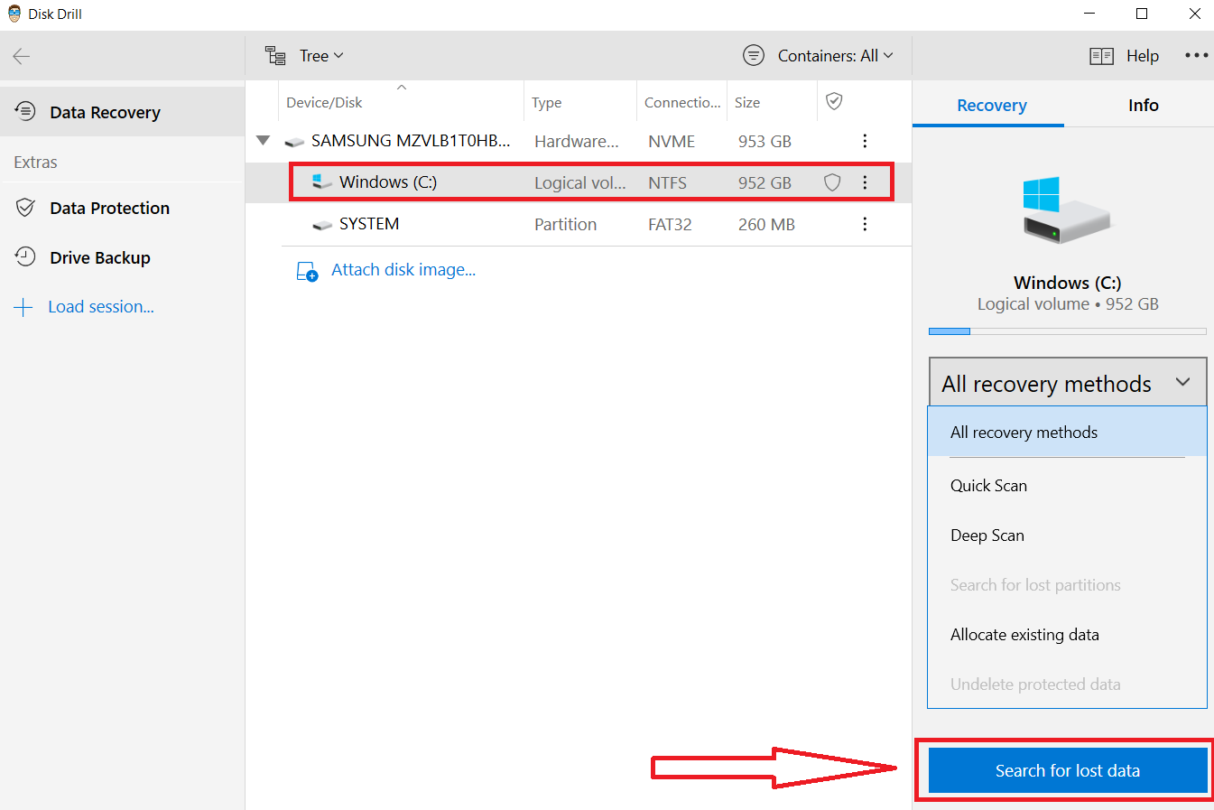Viewport: 1214px width, 810px height.
Task: Choose All recovery methods from list
Action: tap(1067, 433)
